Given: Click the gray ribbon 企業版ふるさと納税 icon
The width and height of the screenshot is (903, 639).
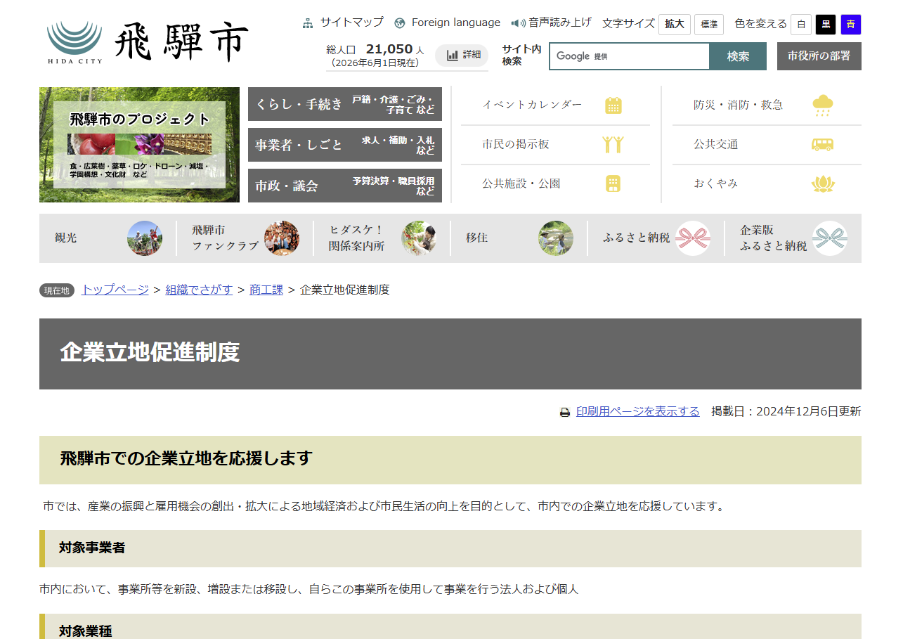Looking at the screenshot, I should click(830, 238).
